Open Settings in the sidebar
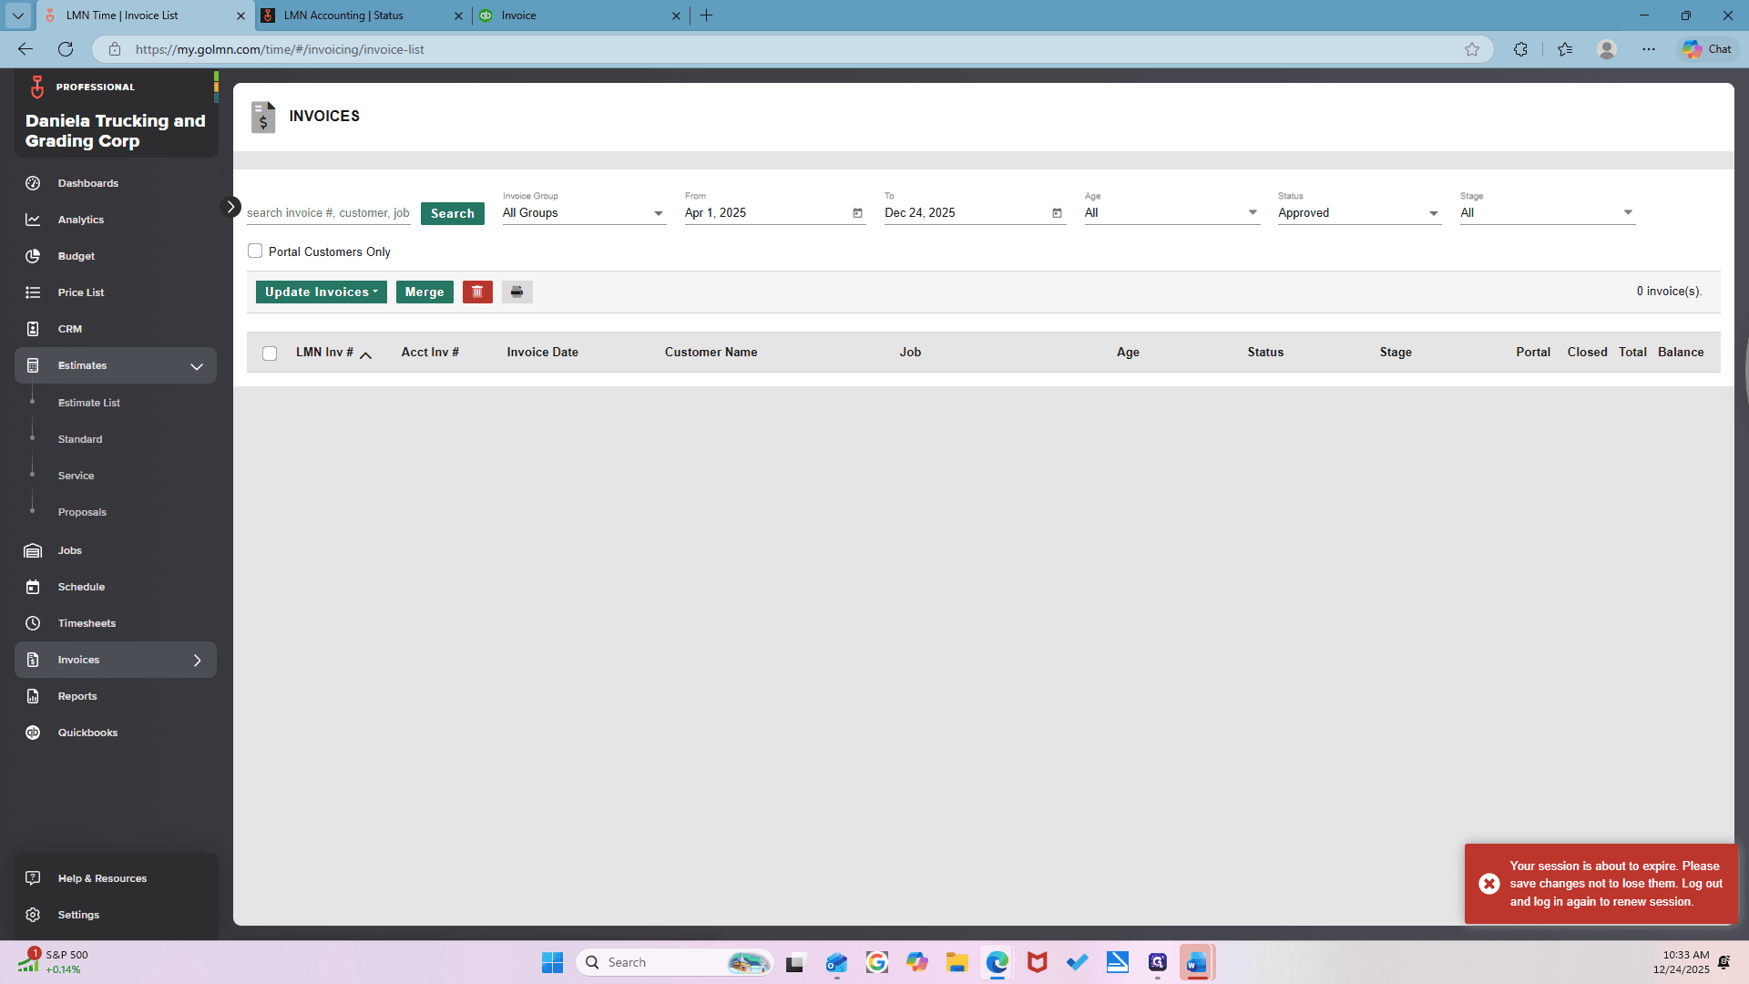Viewport: 1749px width, 984px height. point(78,915)
